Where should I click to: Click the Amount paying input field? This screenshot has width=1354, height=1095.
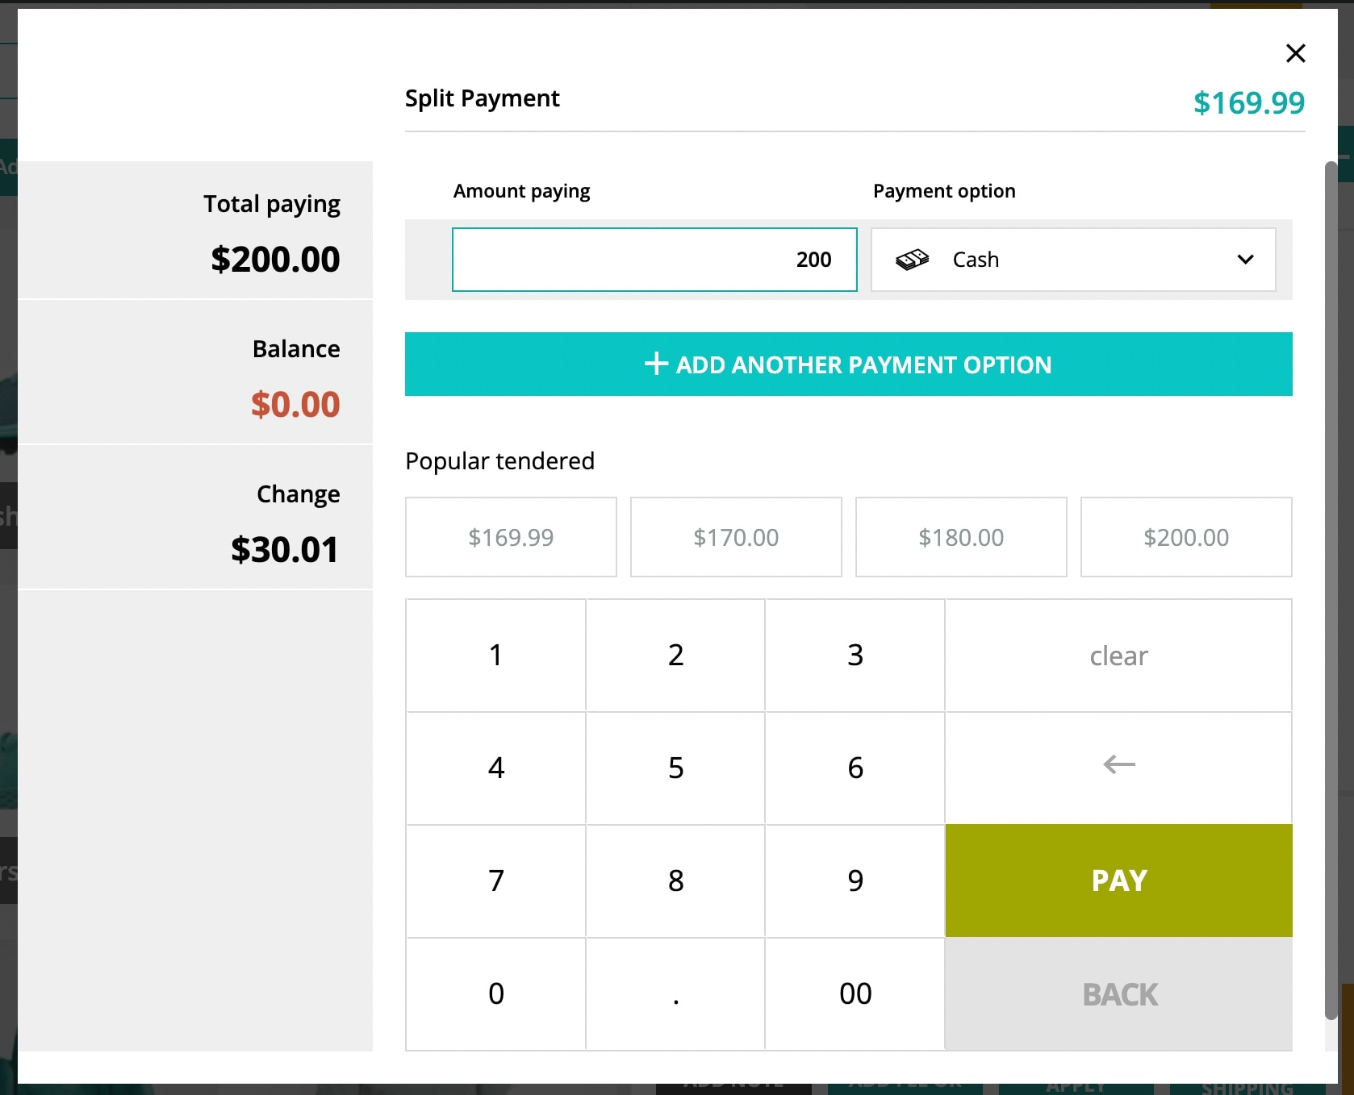click(654, 260)
